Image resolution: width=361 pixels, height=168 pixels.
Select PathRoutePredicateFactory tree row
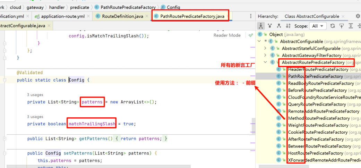(x=308, y=76)
